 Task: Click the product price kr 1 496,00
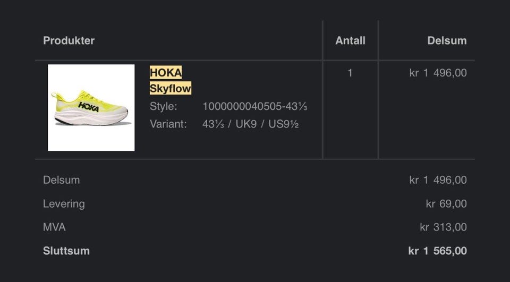click(438, 73)
